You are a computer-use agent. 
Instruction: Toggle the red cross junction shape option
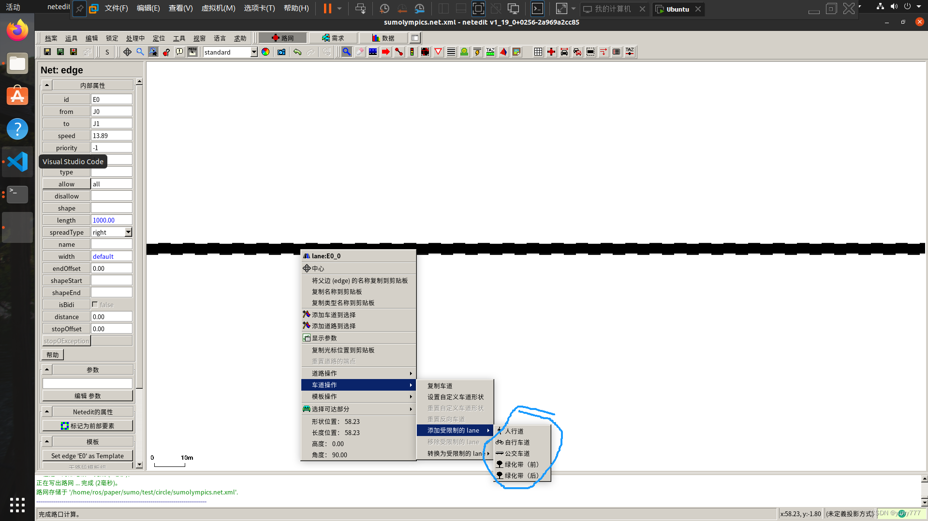[x=551, y=52]
